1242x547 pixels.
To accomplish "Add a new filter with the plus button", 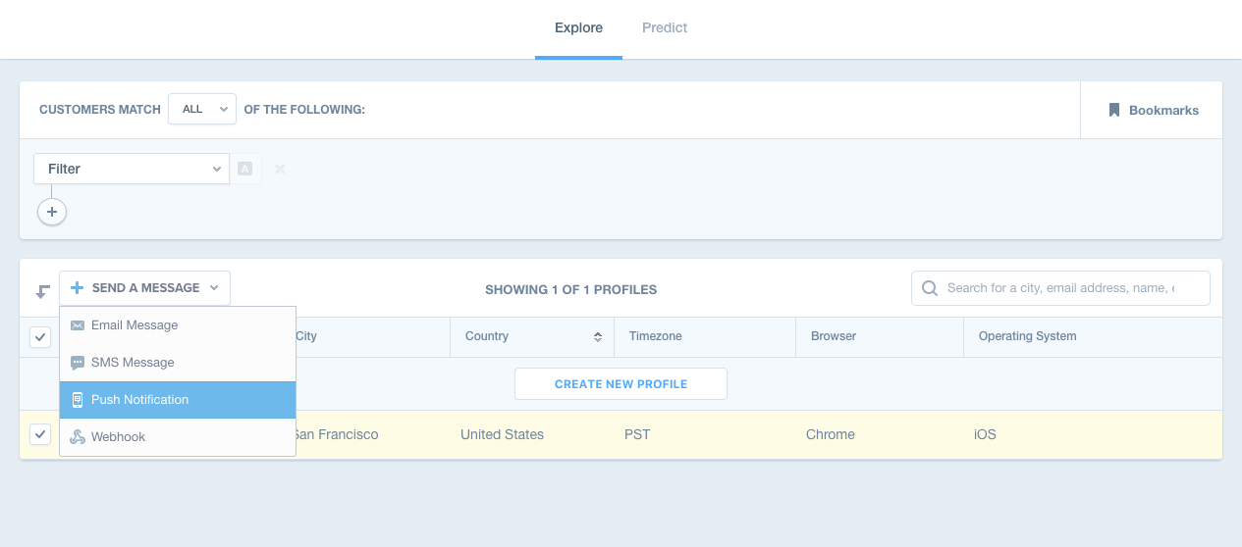I will pos(52,212).
